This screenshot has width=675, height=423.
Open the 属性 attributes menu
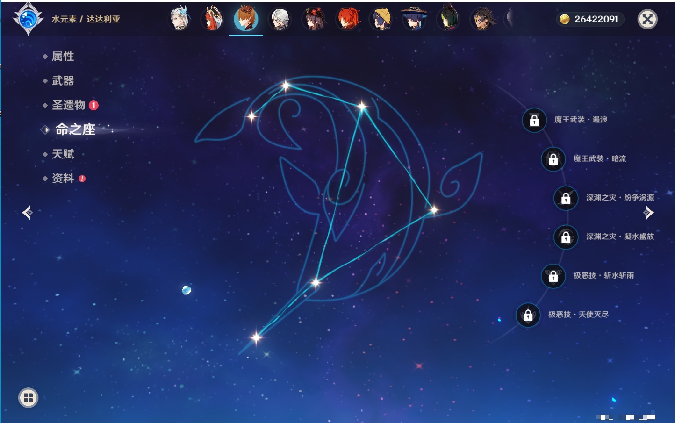63,57
